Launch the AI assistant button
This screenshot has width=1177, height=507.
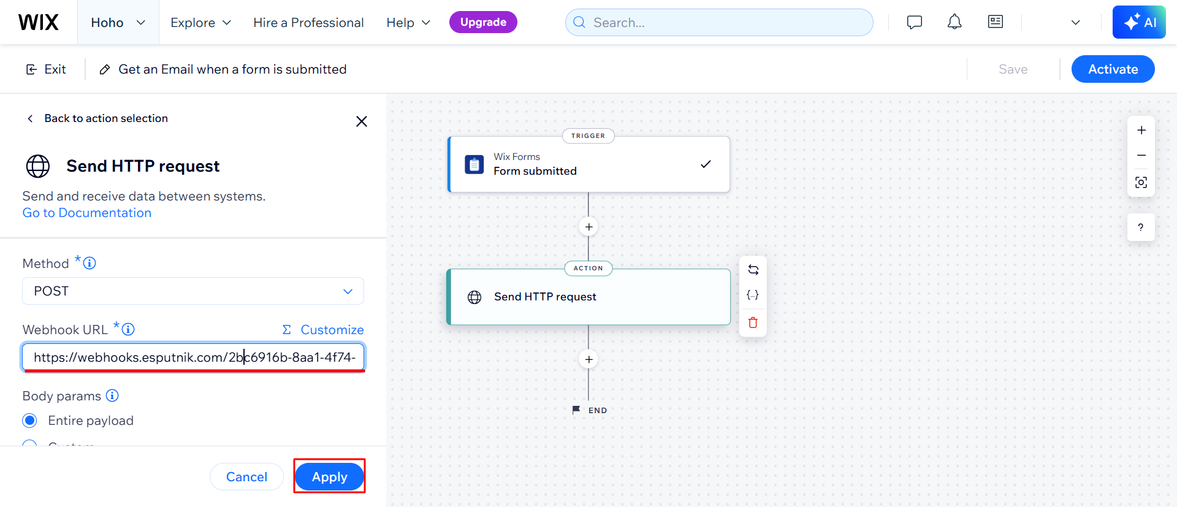[x=1139, y=22]
